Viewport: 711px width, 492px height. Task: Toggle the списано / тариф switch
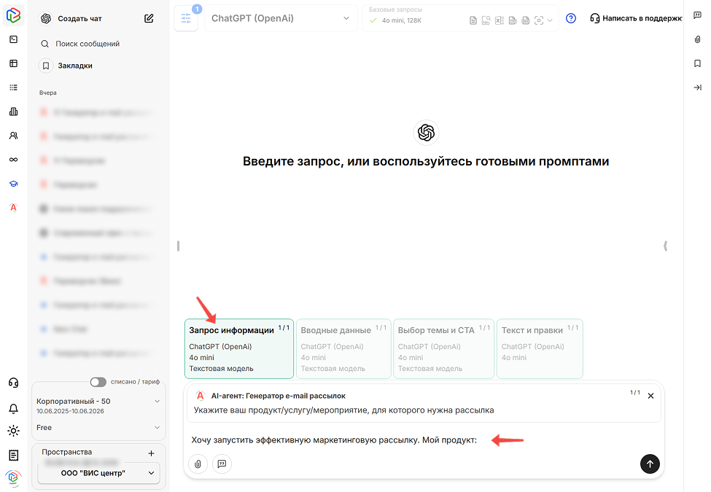click(x=98, y=382)
